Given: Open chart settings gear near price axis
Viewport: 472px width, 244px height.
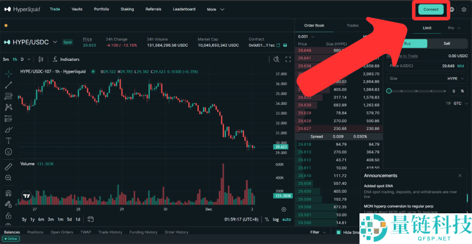Looking at the screenshot, I should point(284,209).
